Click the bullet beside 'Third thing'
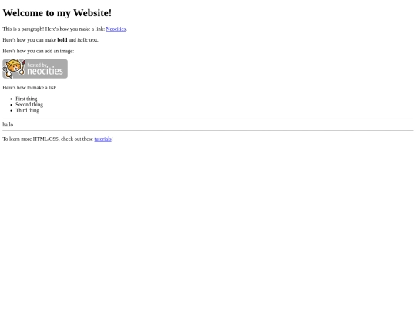The image size is (416, 312). click(x=11, y=111)
